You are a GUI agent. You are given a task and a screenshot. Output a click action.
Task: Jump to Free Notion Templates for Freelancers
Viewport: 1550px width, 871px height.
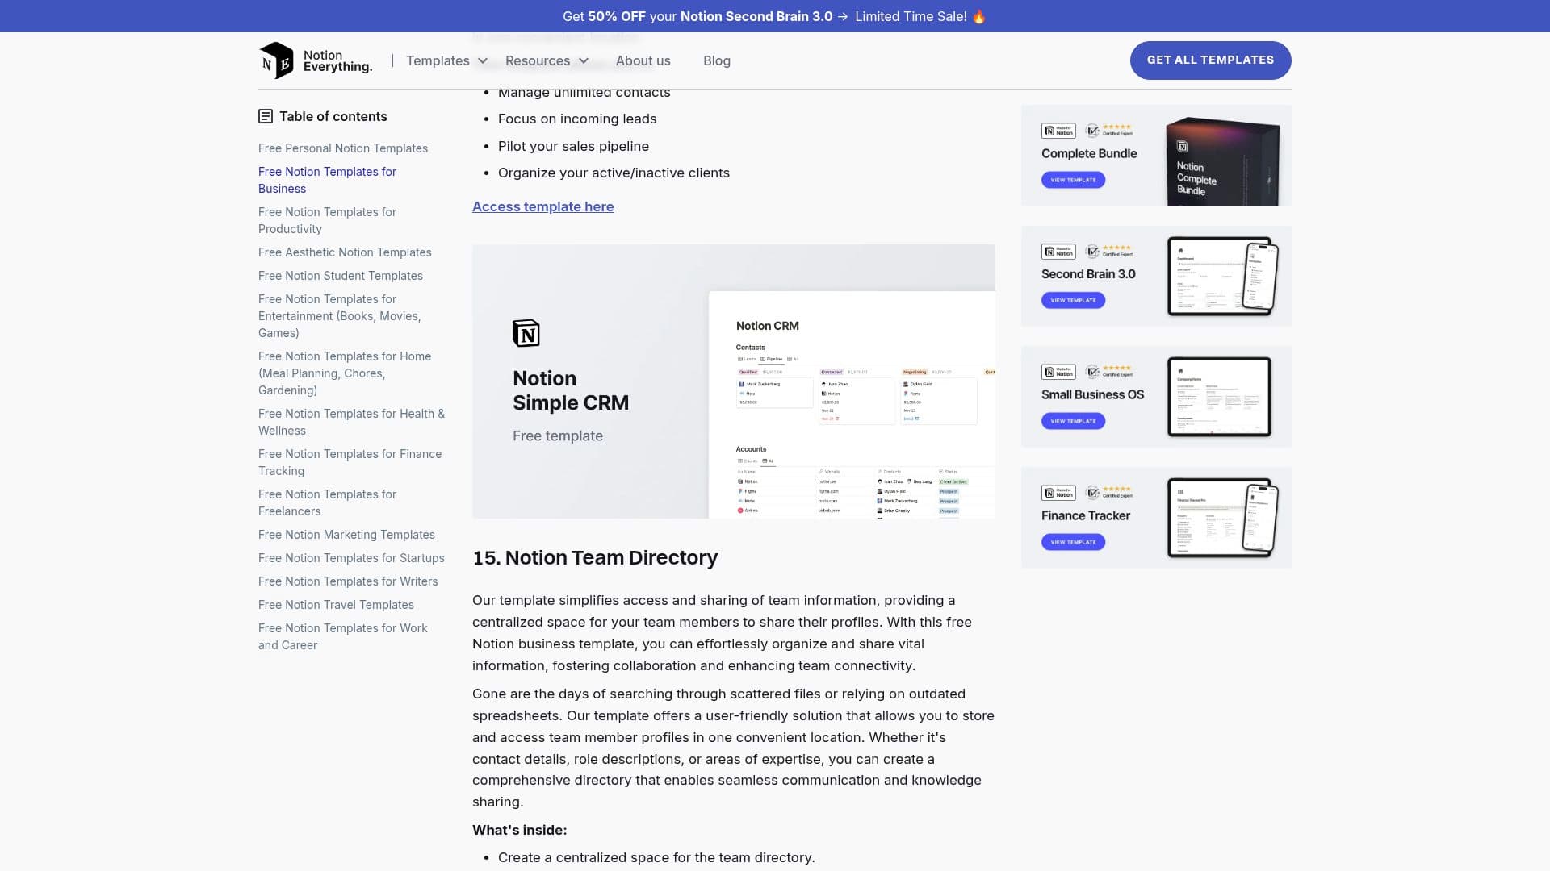click(x=327, y=502)
